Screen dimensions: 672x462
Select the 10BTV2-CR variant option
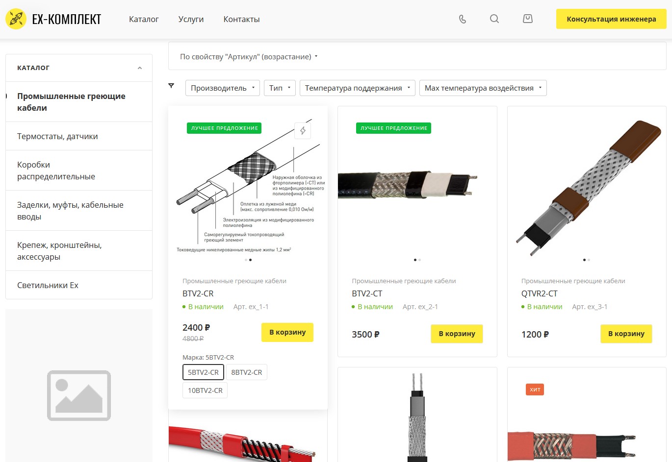[x=205, y=390]
